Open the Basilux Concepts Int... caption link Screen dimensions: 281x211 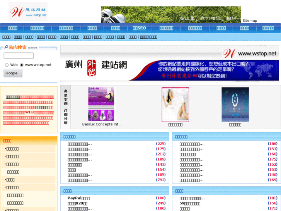click(102, 124)
